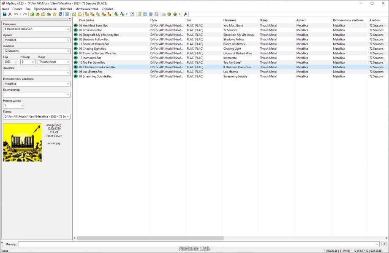This screenshot has width=389, height=253.
Task: Click the file icon of 08 Chasing Light.flac
Action: pos(76,48)
